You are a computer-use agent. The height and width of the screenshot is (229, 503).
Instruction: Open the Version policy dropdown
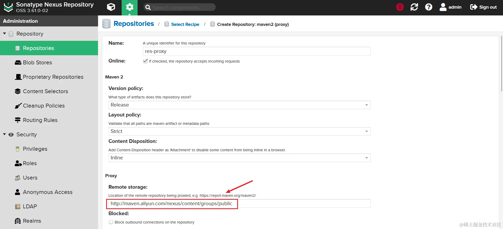[366, 105]
